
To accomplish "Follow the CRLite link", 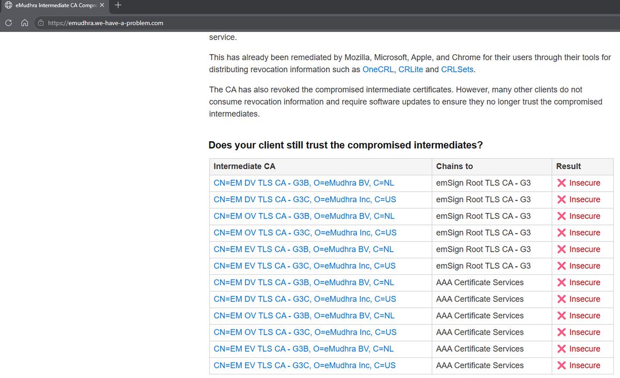I will tap(411, 69).
